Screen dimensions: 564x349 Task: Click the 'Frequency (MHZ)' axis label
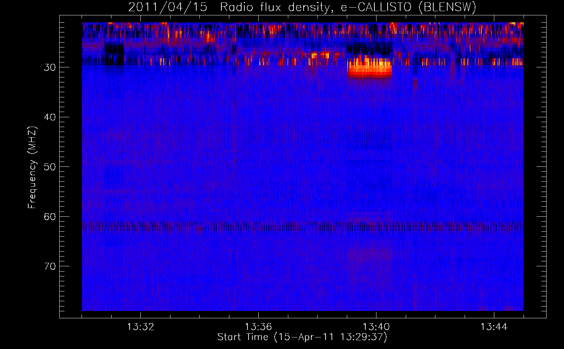(32, 167)
